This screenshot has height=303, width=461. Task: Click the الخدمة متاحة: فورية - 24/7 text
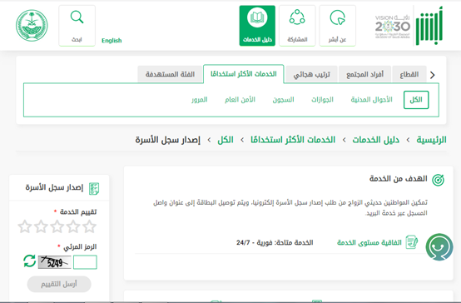pyautogui.click(x=275, y=243)
